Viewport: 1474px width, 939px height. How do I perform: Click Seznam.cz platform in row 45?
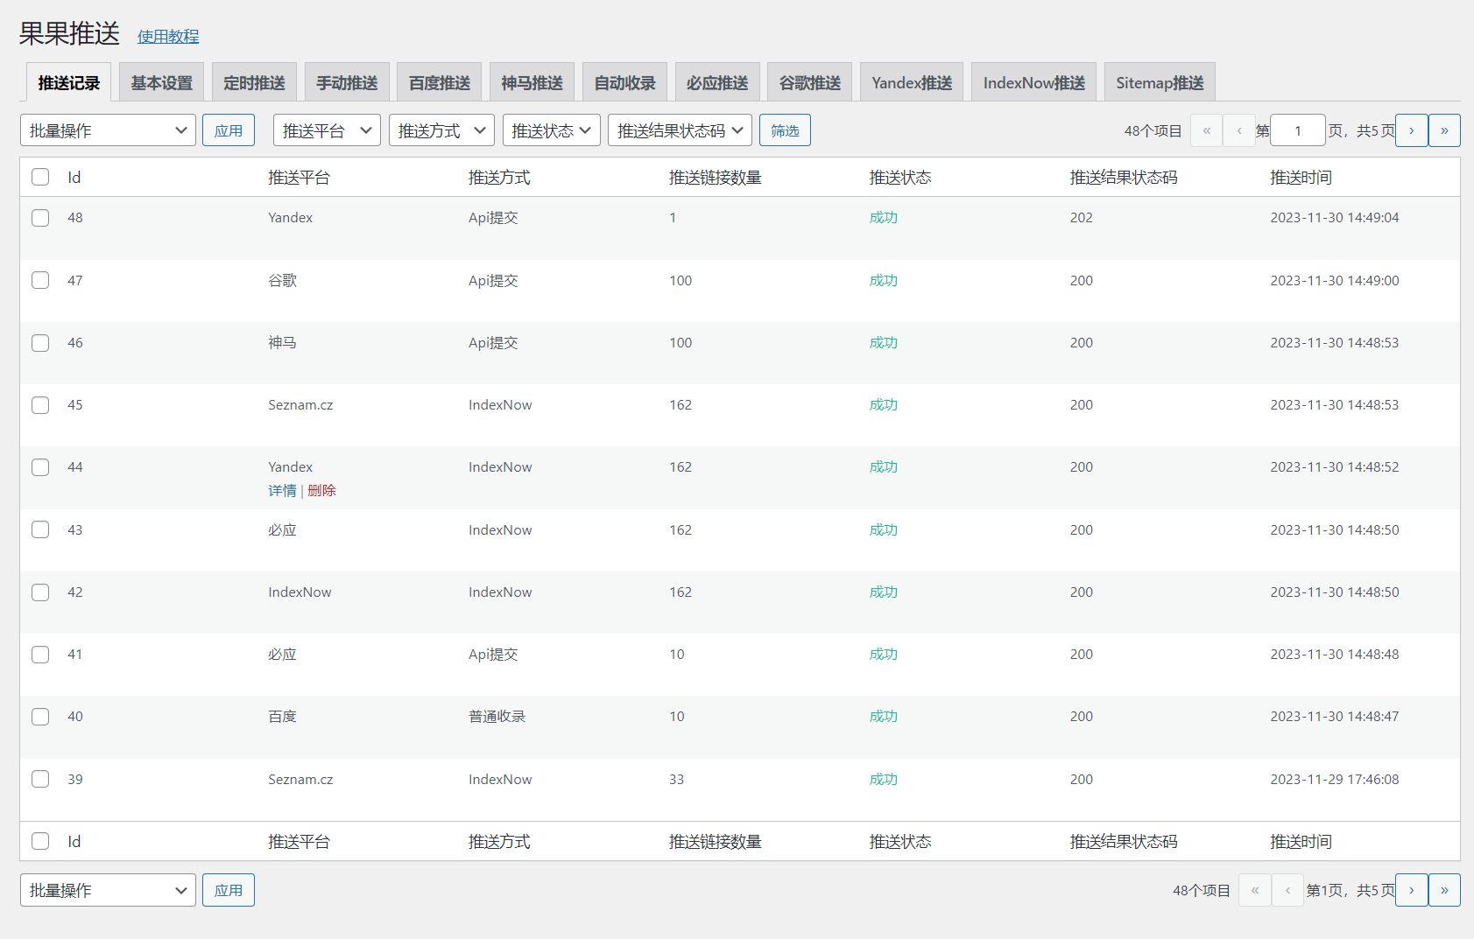pyautogui.click(x=300, y=405)
